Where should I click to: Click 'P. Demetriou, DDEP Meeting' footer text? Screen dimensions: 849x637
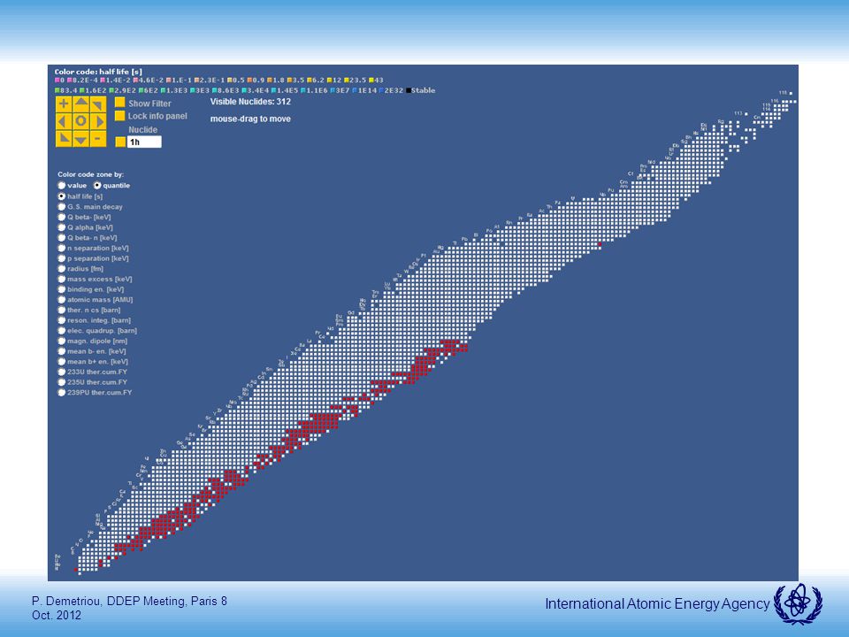[x=110, y=602]
